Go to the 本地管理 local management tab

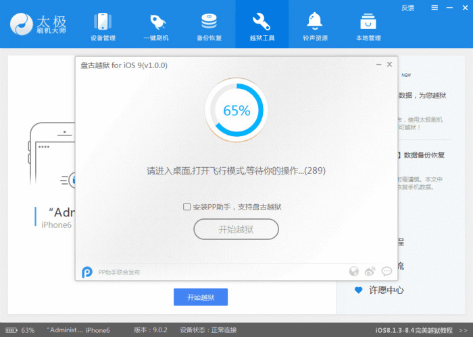368,26
